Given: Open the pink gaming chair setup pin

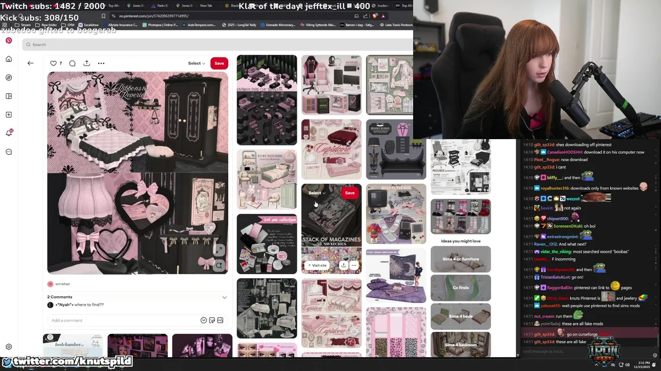Looking at the screenshot, I should (332, 85).
